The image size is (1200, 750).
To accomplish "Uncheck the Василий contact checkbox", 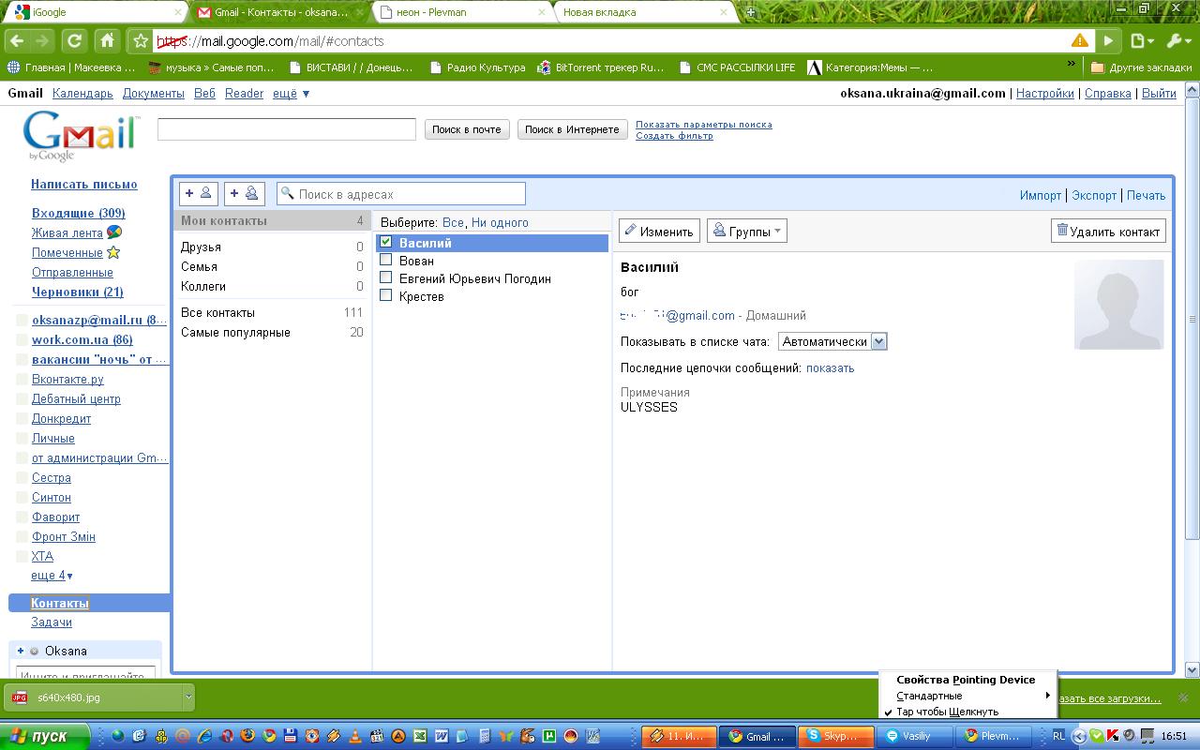I will pyautogui.click(x=386, y=243).
